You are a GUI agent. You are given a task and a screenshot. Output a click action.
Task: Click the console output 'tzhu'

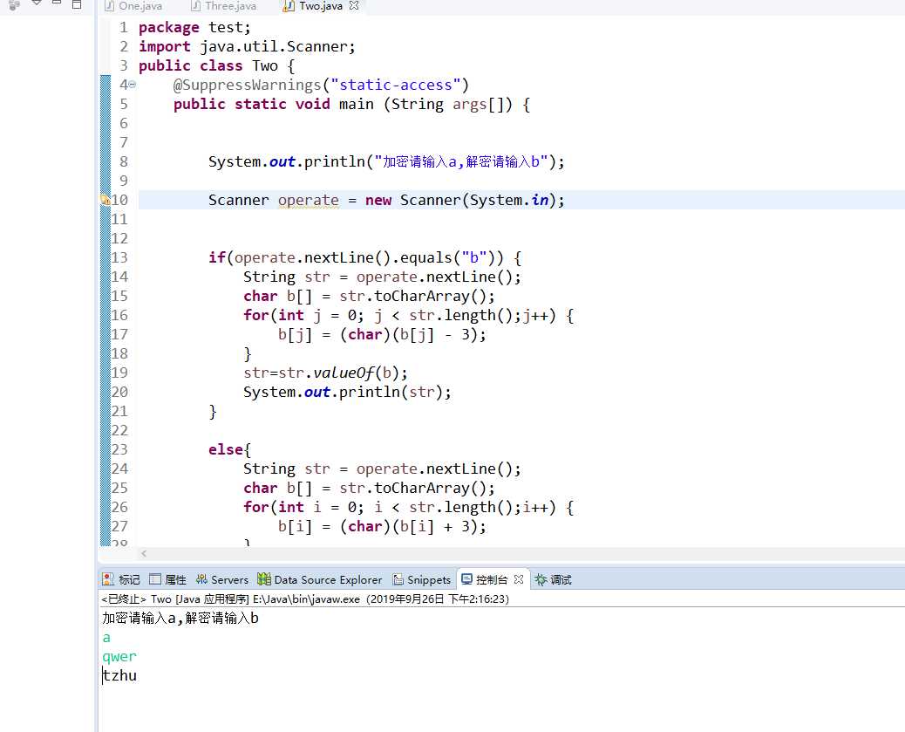pos(119,675)
